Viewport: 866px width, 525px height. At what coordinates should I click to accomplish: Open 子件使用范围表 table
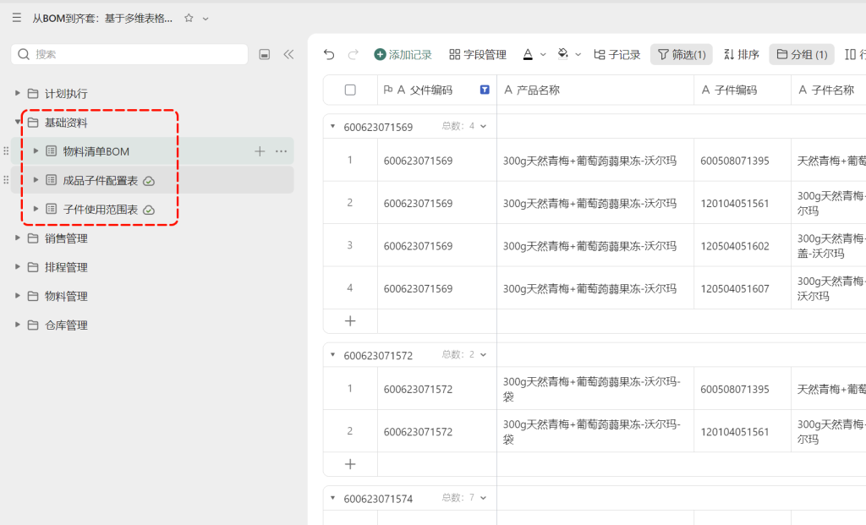pos(101,209)
